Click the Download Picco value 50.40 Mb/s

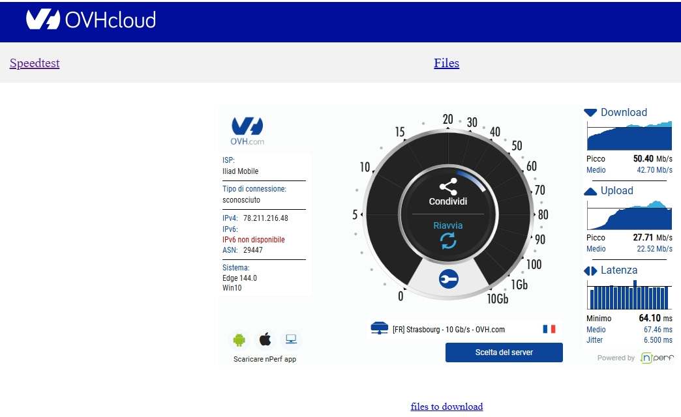tap(652, 159)
